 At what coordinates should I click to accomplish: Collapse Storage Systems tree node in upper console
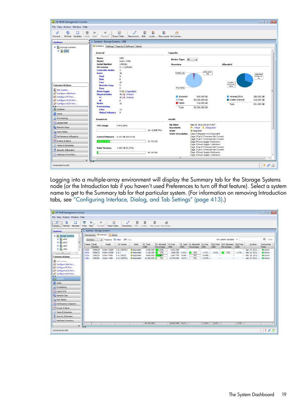(55, 47)
